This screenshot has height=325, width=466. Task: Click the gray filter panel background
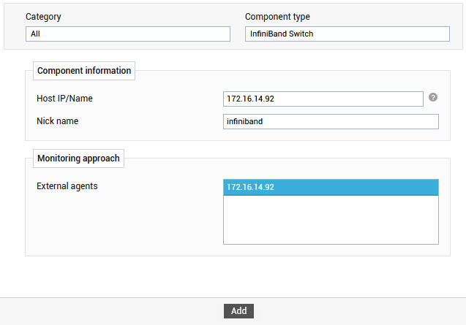(233, 45)
